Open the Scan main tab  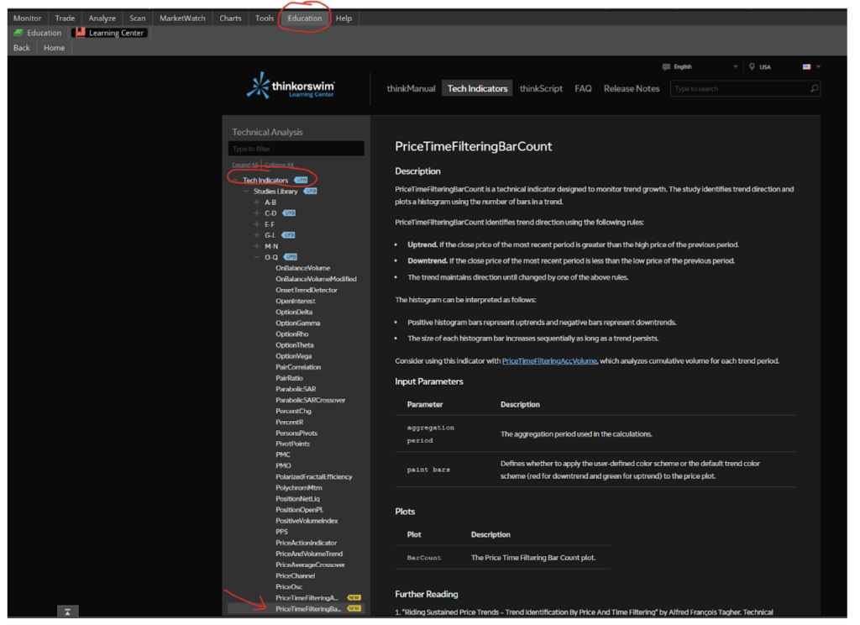point(137,18)
